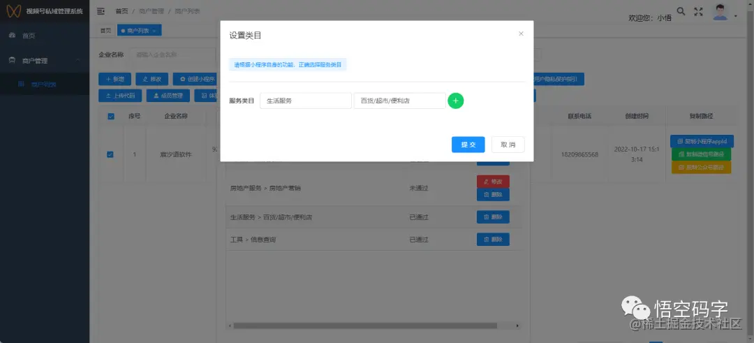Click the green plus add-category button
Viewport: 754px width, 343px height.
pos(455,101)
